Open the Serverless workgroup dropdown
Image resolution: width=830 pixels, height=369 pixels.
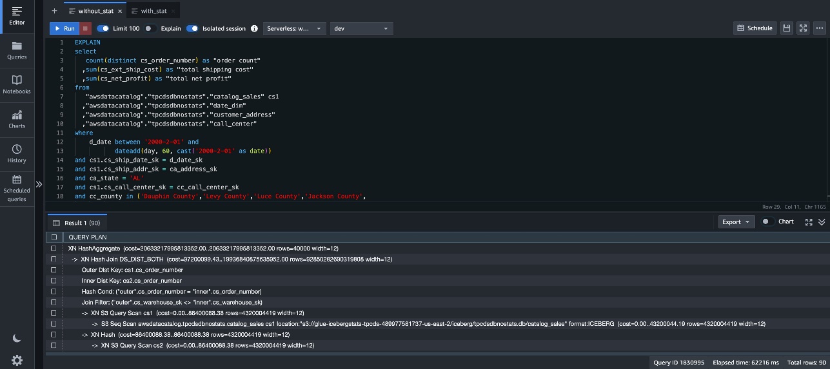tap(294, 28)
